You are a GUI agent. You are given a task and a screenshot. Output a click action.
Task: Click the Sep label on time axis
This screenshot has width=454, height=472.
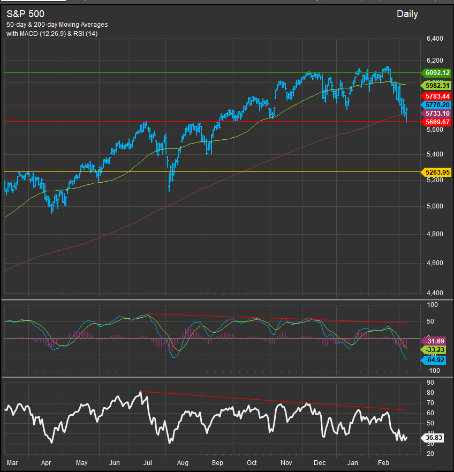[217, 463]
